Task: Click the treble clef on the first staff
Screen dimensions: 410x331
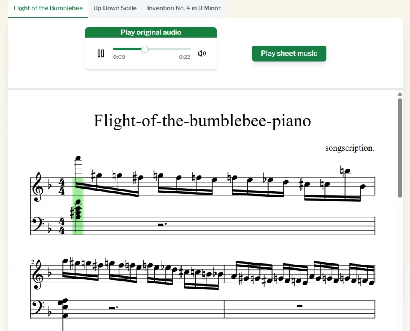Action: pyautogui.click(x=37, y=187)
